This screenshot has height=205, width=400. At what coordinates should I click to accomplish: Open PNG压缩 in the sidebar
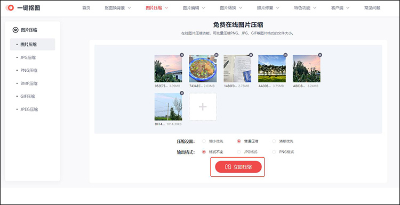(x=29, y=70)
